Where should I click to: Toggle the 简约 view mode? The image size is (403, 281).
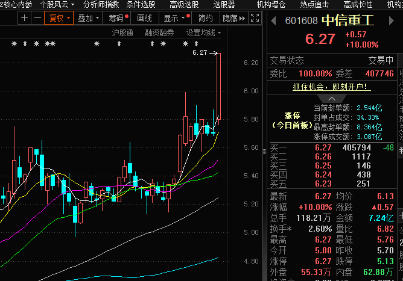click(x=206, y=18)
